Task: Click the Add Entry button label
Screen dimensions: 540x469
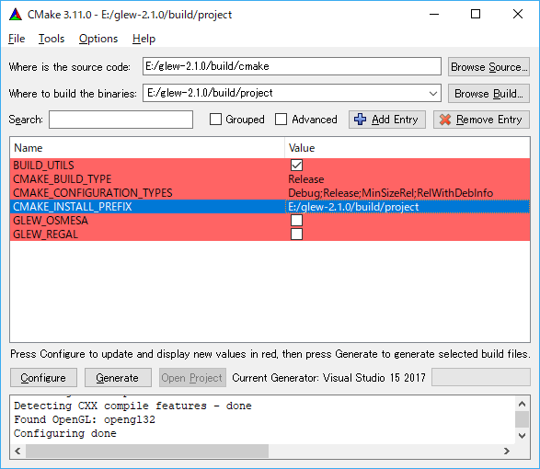Action: [395, 120]
